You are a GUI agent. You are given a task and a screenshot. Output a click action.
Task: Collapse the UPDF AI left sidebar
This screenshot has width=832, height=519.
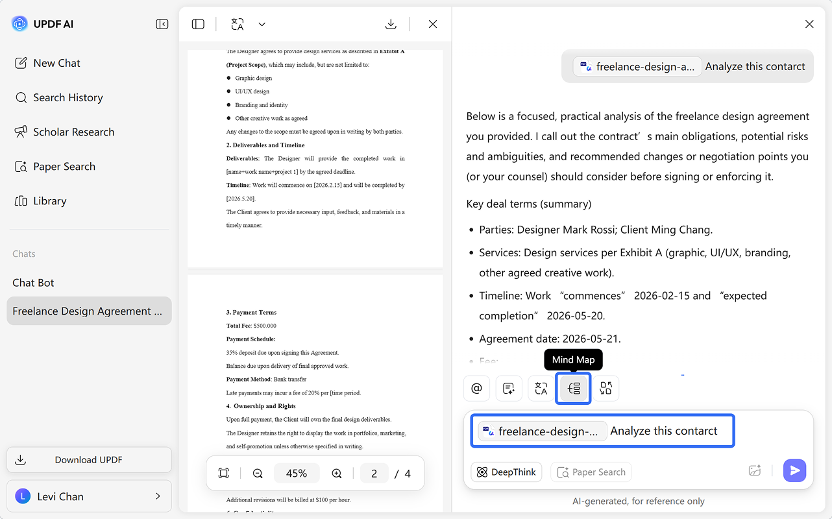point(162,23)
